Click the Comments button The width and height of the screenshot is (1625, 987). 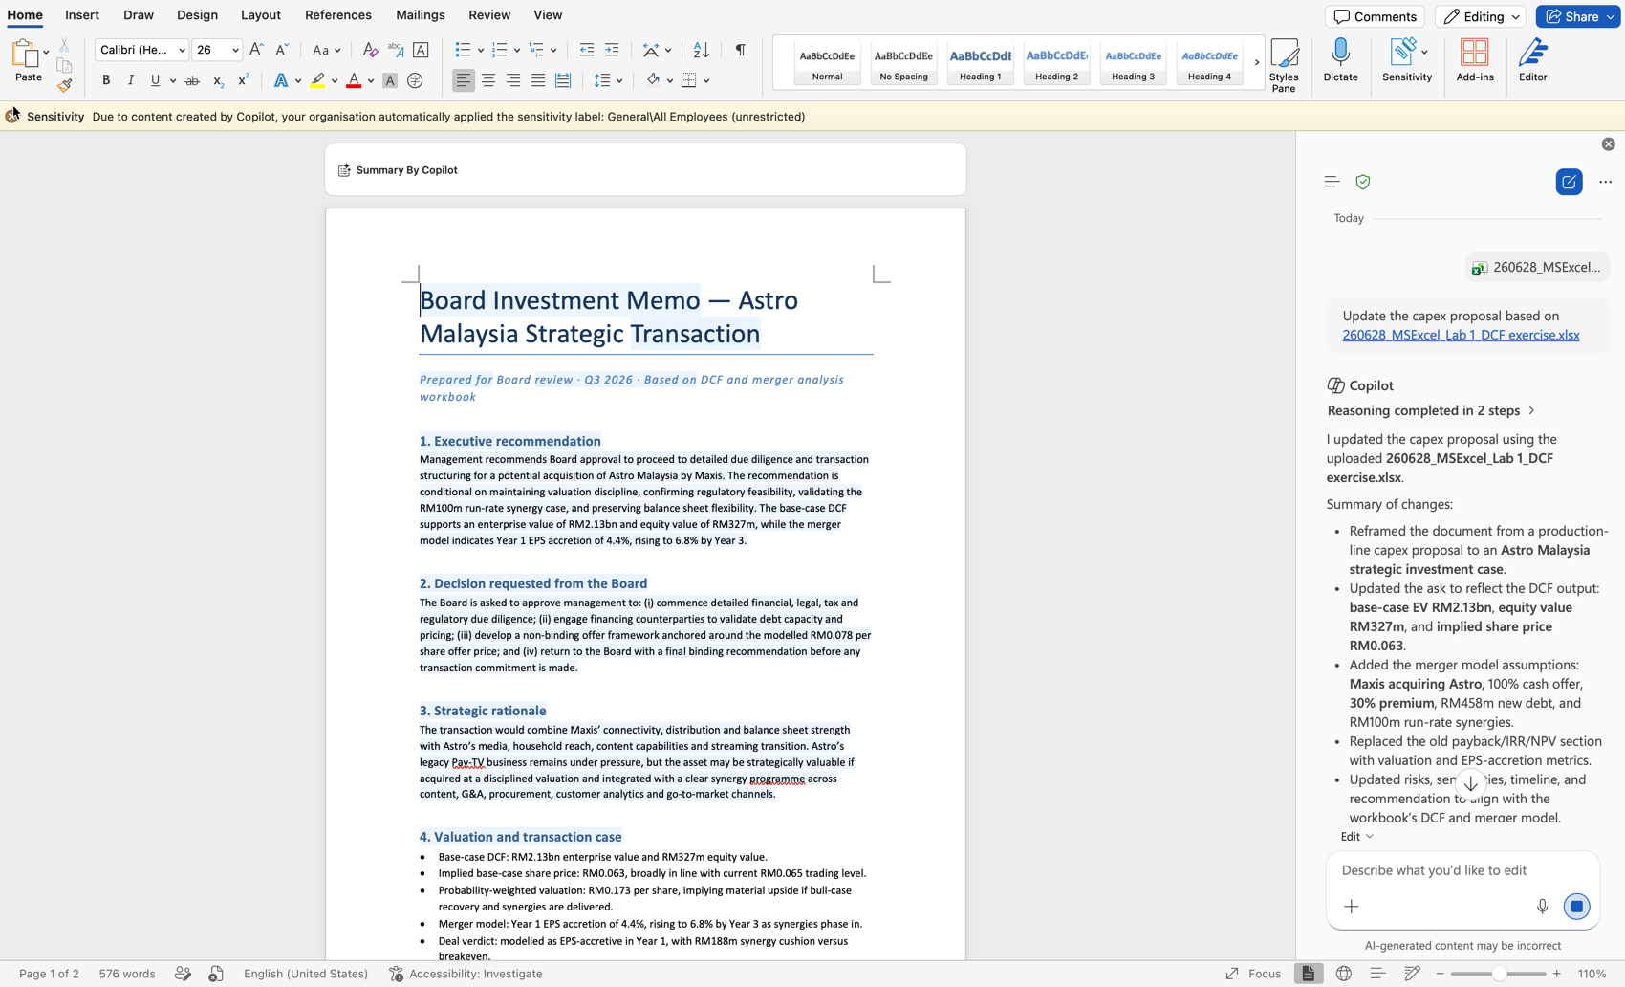1375,16
